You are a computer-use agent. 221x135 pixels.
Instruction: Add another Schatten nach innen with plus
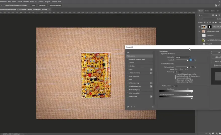coord(151,73)
